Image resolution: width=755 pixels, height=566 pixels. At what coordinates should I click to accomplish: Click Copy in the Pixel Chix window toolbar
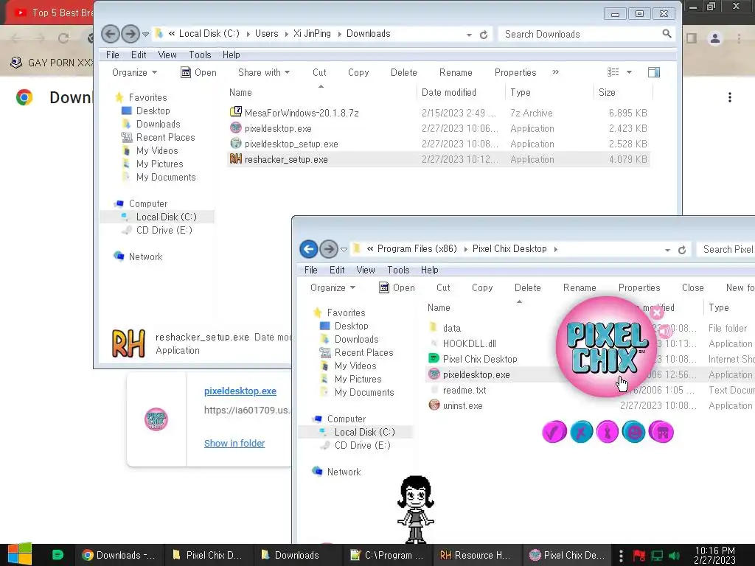point(482,288)
